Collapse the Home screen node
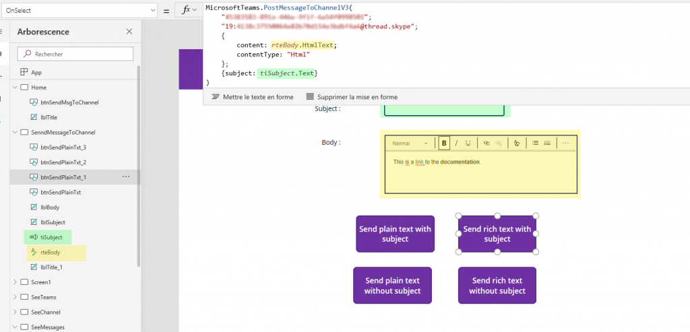This screenshot has height=332, width=690. click(15, 88)
